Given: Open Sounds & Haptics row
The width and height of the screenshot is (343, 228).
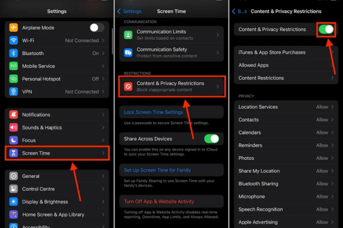Looking at the screenshot, I should coord(57,128).
